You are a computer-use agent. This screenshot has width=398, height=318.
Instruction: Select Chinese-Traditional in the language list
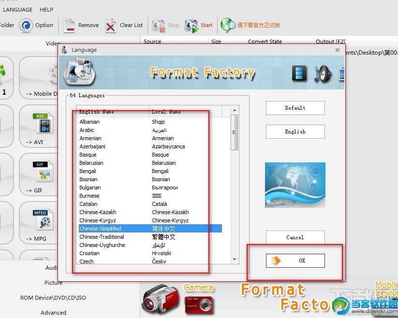[x=150, y=237]
